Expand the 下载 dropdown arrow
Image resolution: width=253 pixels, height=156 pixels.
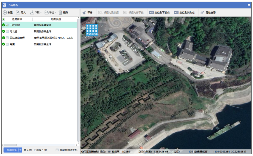(x=41, y=13)
